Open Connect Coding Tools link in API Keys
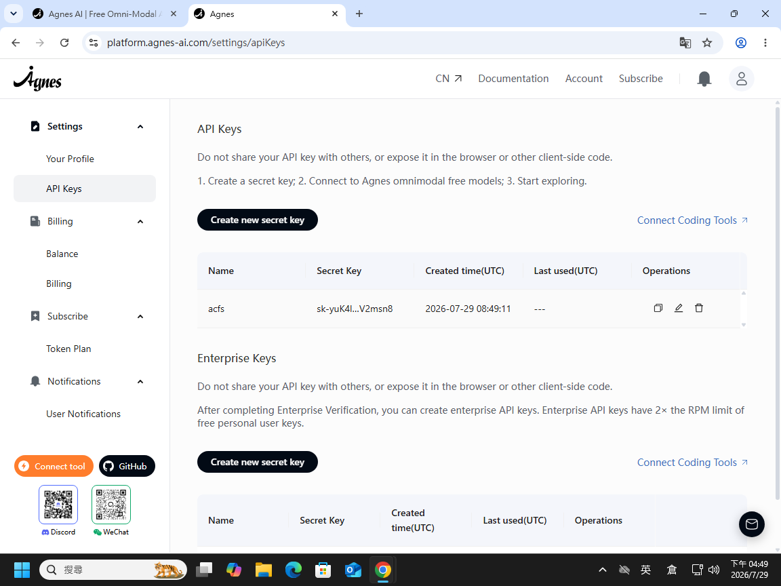 pos(692,220)
